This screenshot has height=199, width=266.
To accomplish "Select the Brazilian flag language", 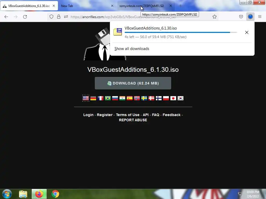I will tap(108, 98).
